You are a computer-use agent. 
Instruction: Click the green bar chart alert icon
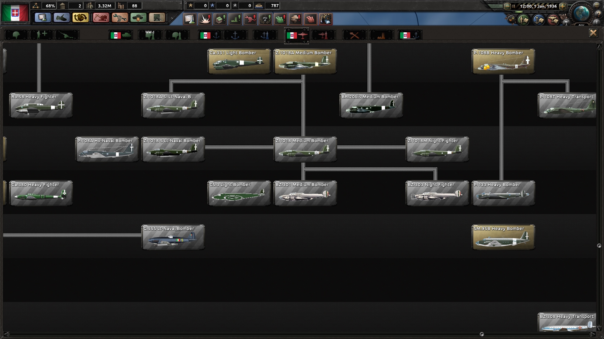pyautogui.click(x=235, y=19)
